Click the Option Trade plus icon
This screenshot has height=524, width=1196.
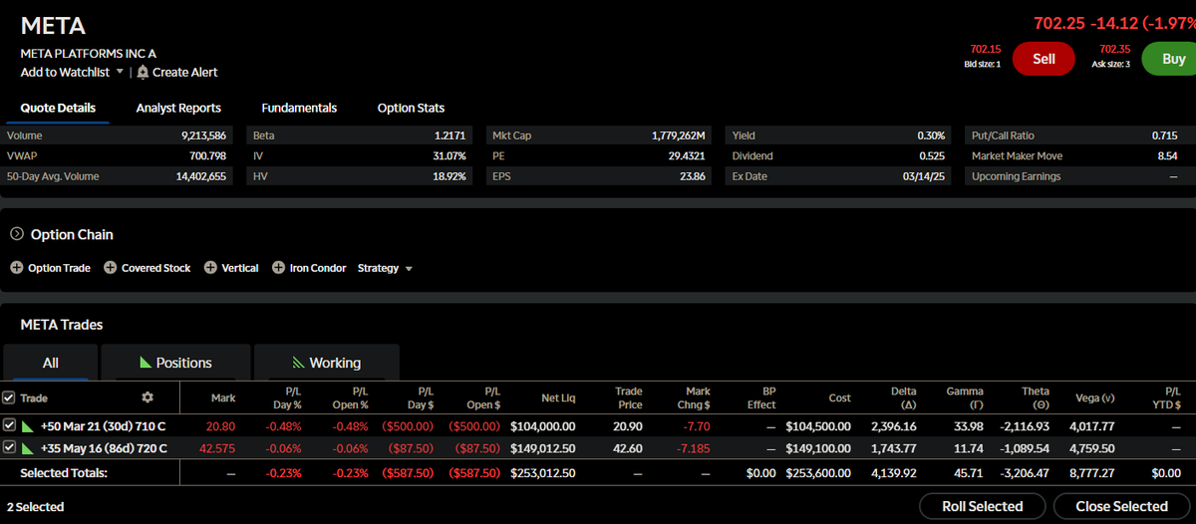(17, 268)
